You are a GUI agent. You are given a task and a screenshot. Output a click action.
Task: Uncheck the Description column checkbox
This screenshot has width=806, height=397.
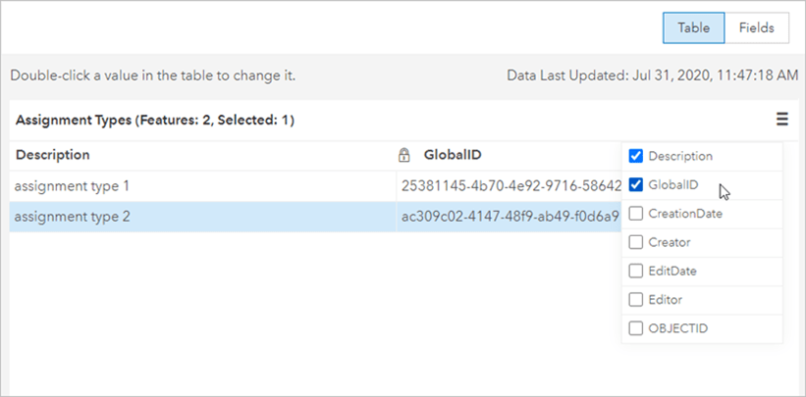pos(635,156)
